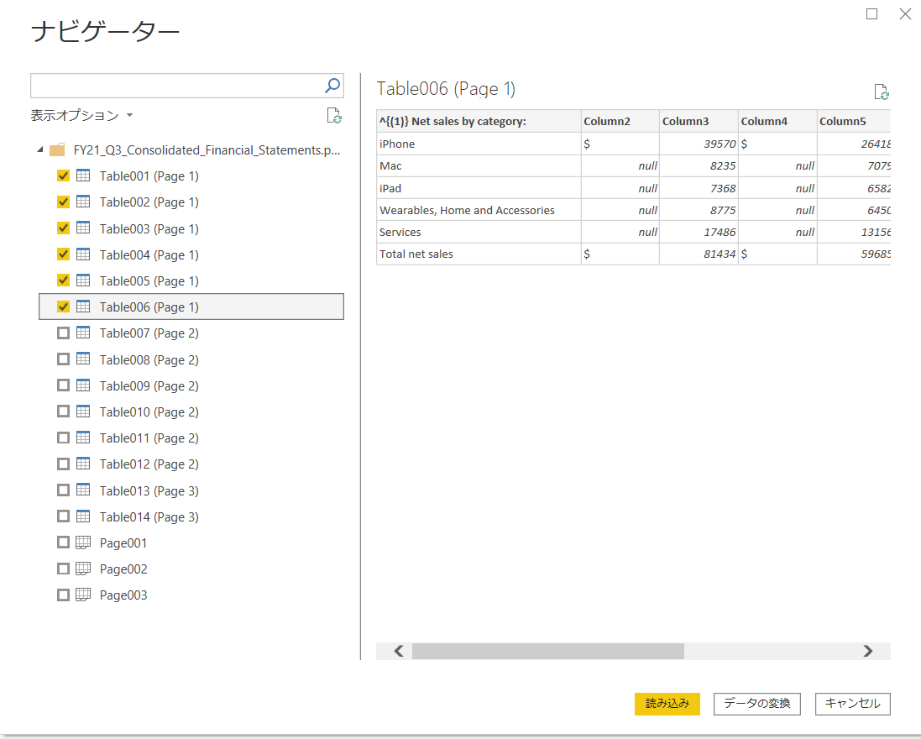Click the page icon for Page001
The height and width of the screenshot is (739, 921).
pyautogui.click(x=83, y=542)
